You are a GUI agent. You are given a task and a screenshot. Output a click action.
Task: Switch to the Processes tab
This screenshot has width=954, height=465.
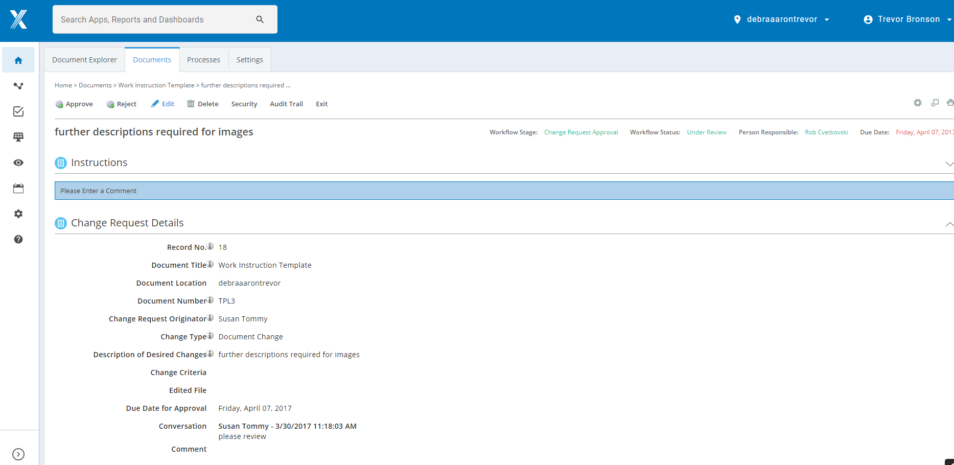point(203,59)
